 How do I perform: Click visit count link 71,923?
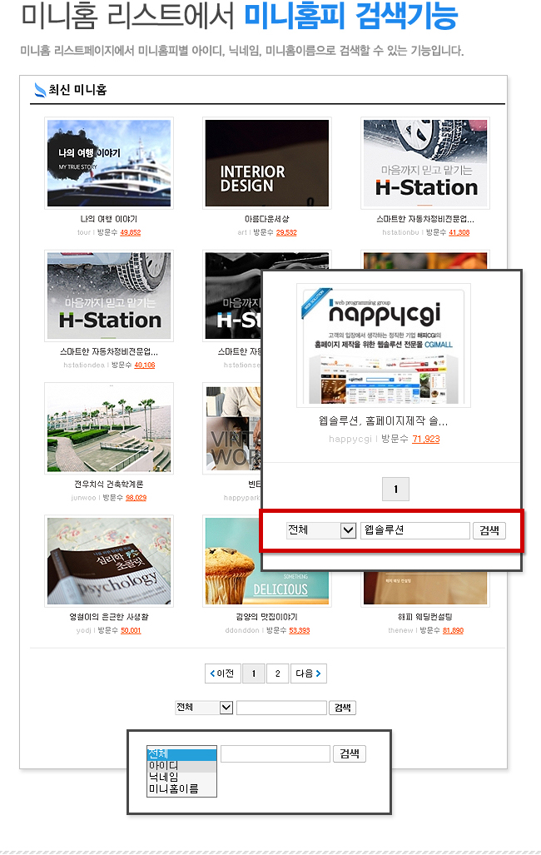coord(426,439)
